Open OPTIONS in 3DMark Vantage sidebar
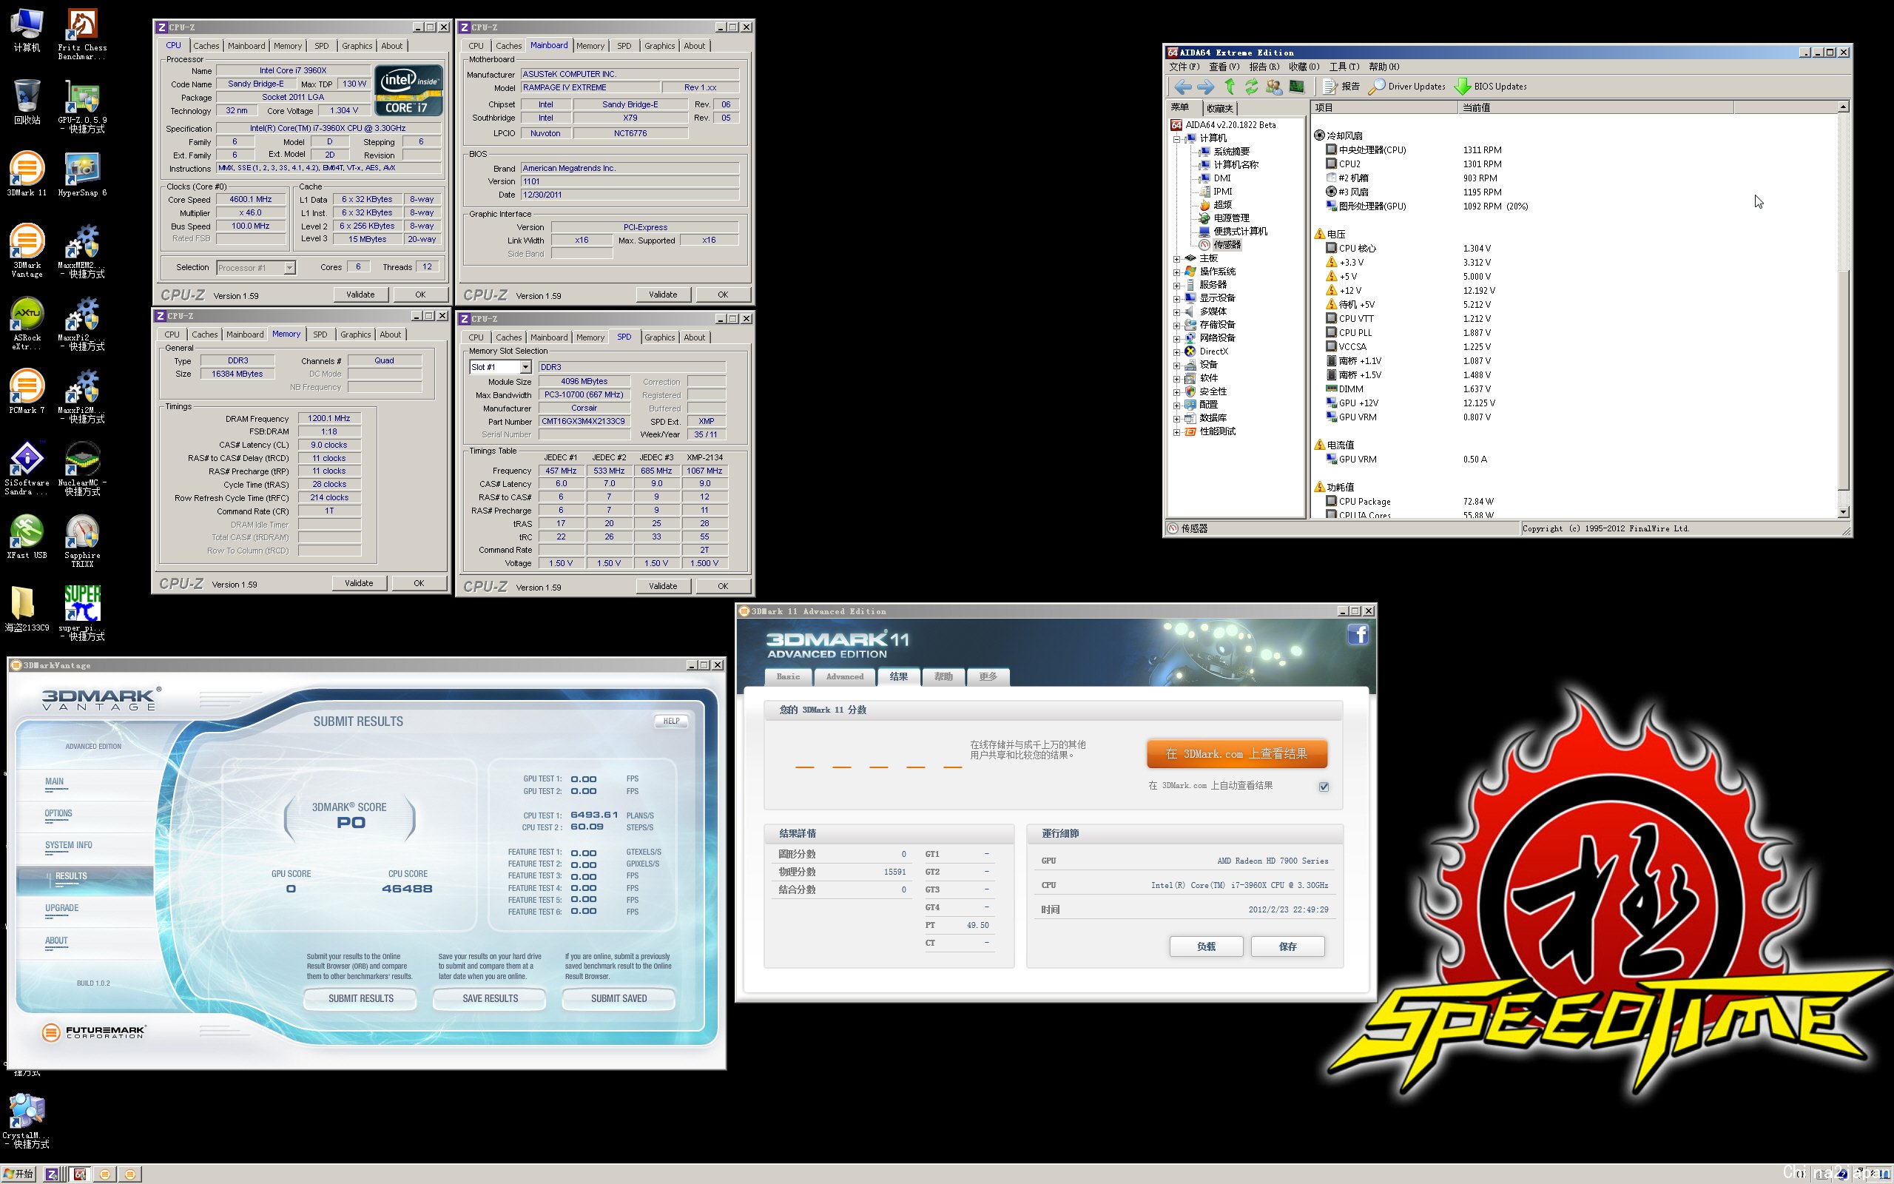 58,813
